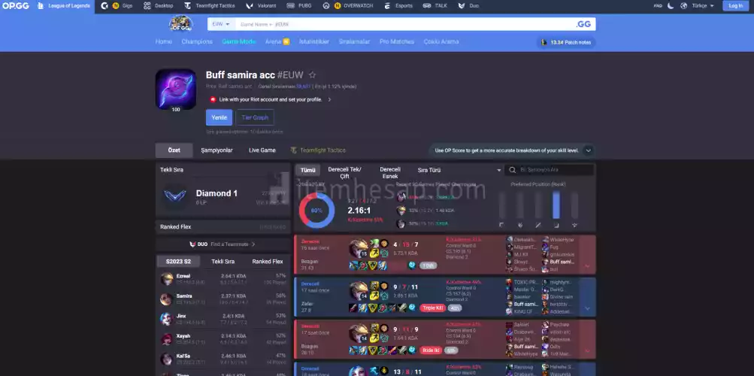Open the Sıra Türü queue dropdown
The width and height of the screenshot is (754, 376).
(x=459, y=171)
